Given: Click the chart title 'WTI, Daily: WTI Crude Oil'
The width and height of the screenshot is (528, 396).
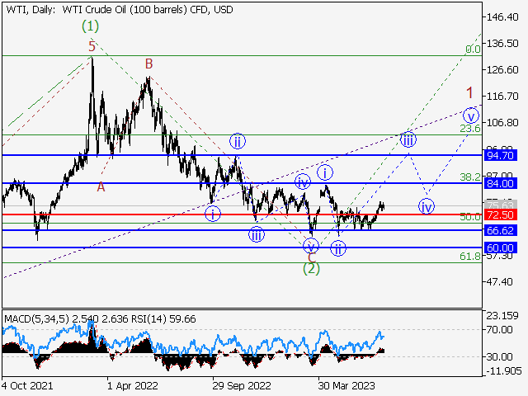Looking at the screenshot, I should tap(120, 9).
